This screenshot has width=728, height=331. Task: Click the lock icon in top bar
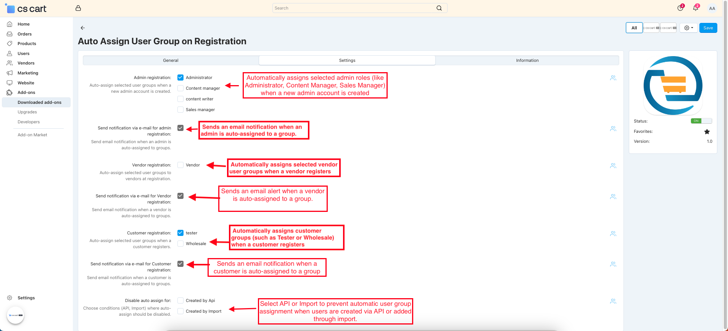click(x=78, y=8)
